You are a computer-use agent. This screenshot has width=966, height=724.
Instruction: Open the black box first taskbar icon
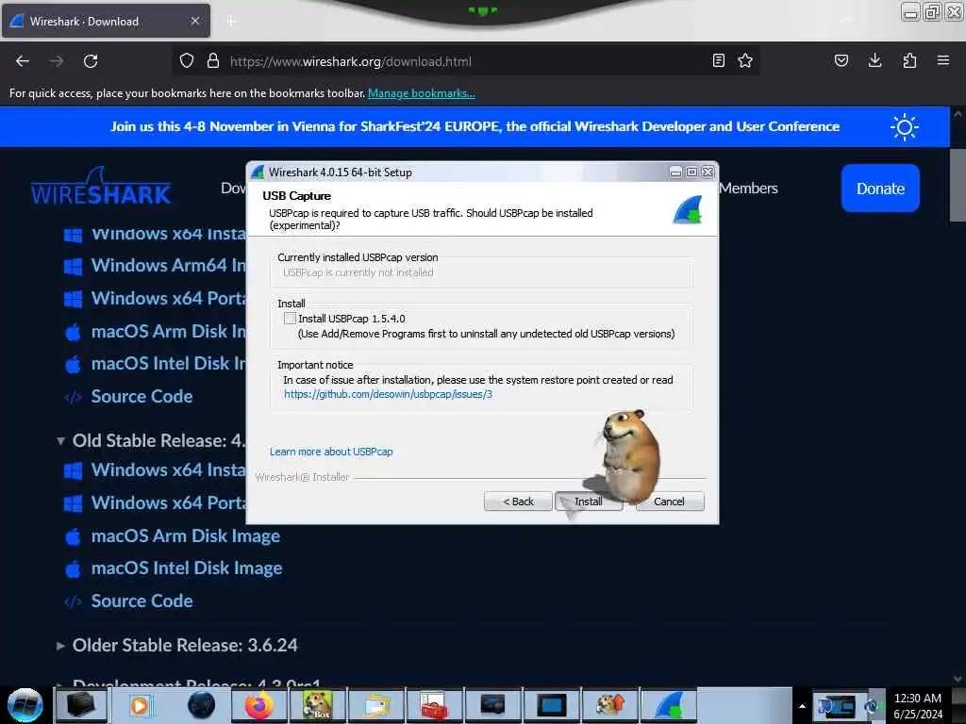(x=81, y=705)
